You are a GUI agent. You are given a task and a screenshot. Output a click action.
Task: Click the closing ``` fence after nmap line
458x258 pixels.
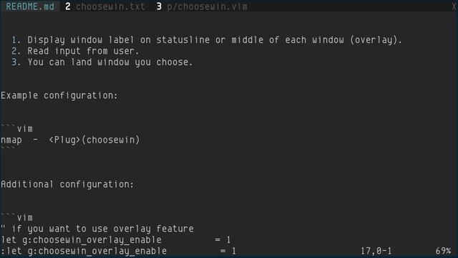pyautogui.click(x=8, y=148)
